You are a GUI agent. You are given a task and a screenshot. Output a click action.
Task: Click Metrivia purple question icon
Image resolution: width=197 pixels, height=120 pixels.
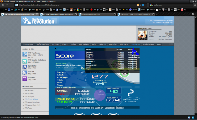25,79
